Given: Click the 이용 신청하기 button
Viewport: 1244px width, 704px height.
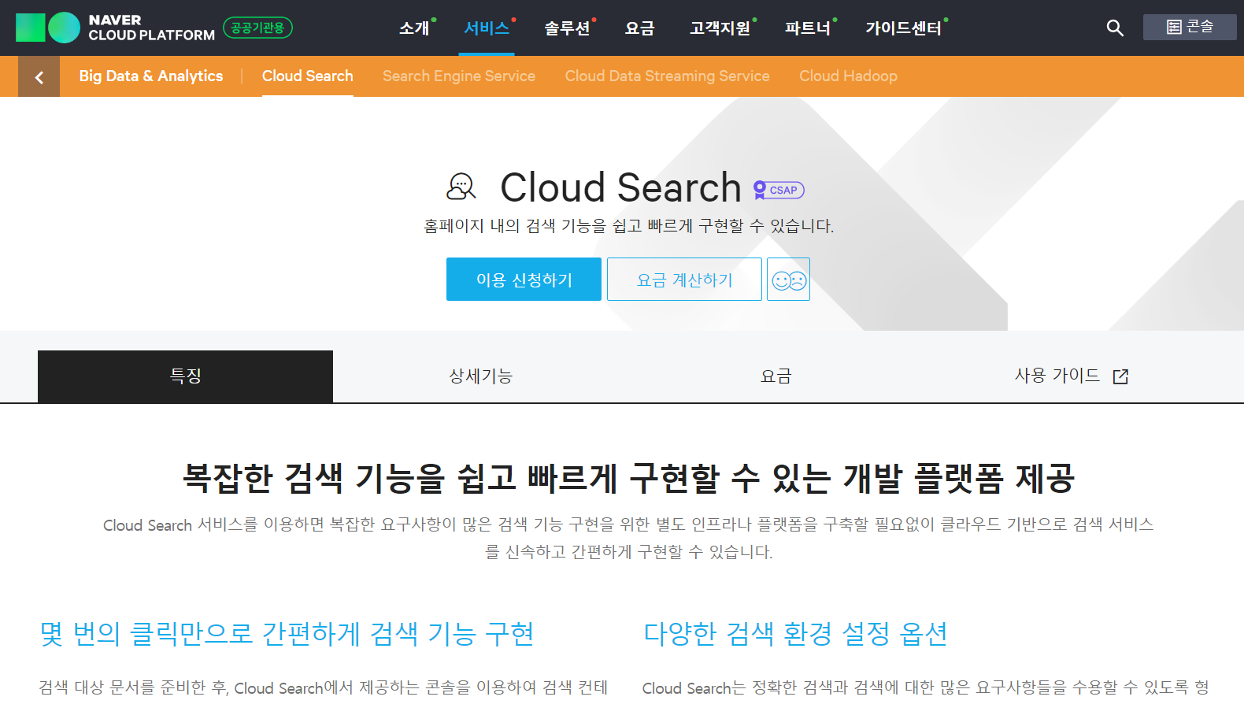Looking at the screenshot, I should tap(524, 280).
